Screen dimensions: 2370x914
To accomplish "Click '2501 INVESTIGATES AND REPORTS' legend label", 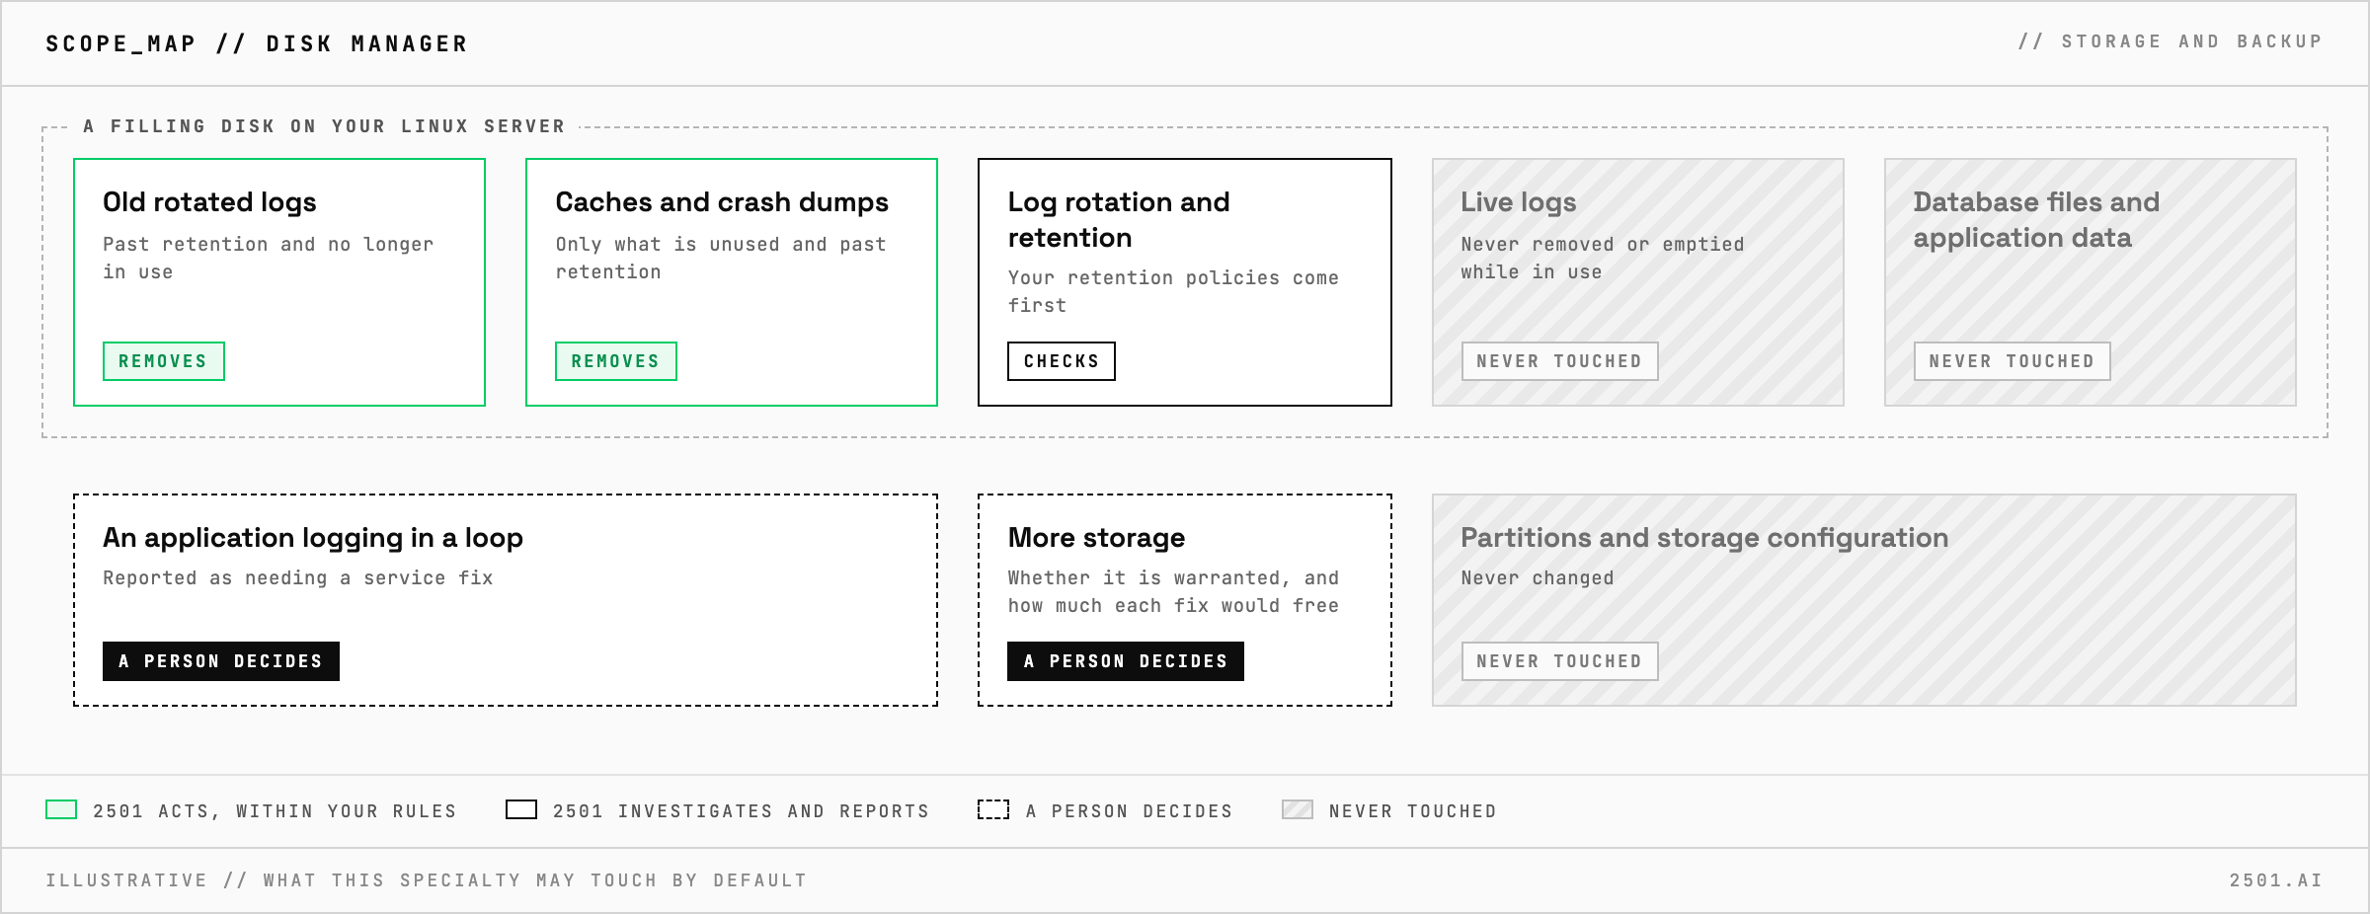I will (742, 811).
